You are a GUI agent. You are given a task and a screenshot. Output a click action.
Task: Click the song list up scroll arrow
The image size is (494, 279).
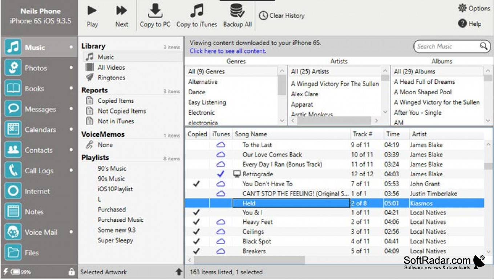[x=488, y=144]
